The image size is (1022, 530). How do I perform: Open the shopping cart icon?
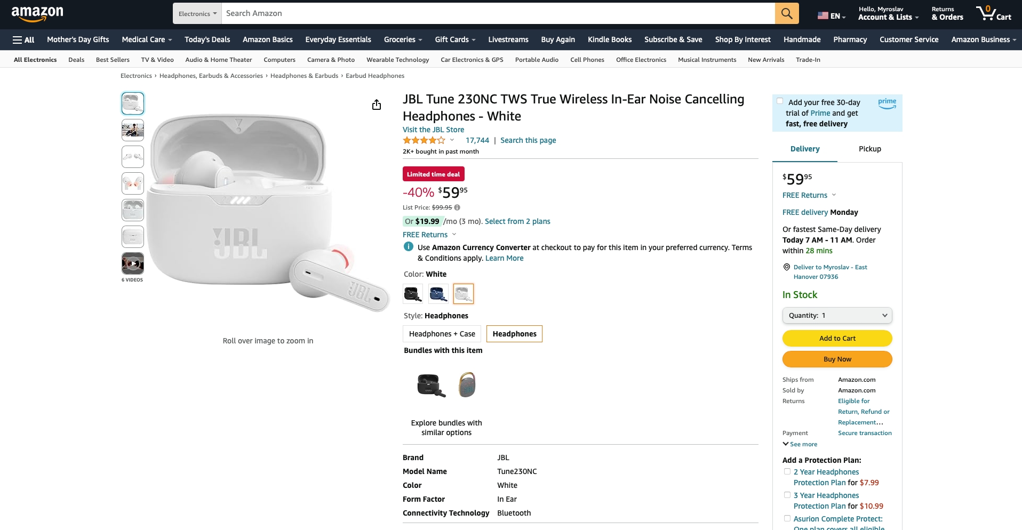(x=993, y=13)
